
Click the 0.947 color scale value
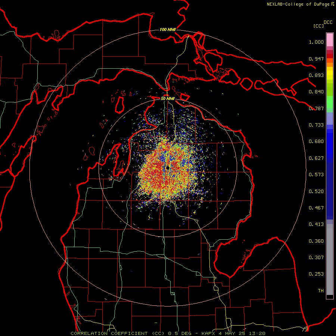(316, 59)
